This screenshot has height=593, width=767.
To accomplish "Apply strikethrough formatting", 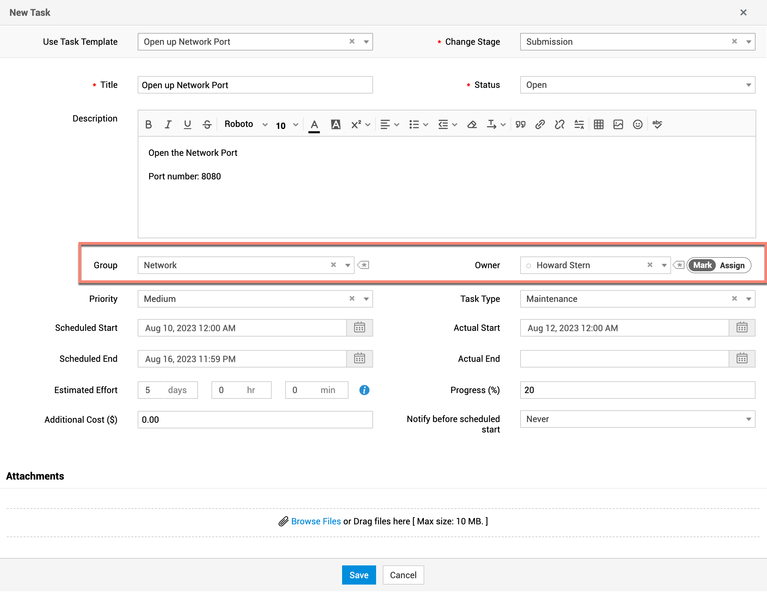I will (207, 125).
